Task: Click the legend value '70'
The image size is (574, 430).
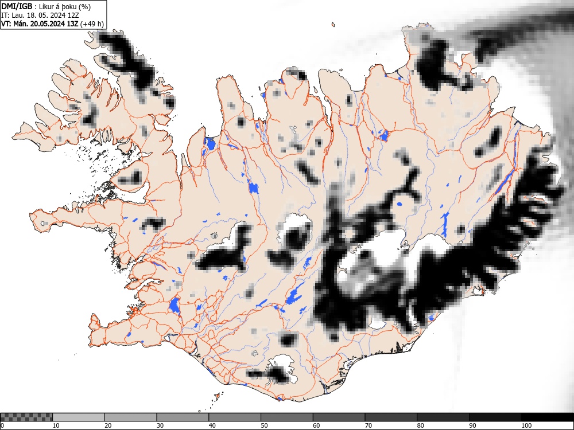Action: (369, 425)
